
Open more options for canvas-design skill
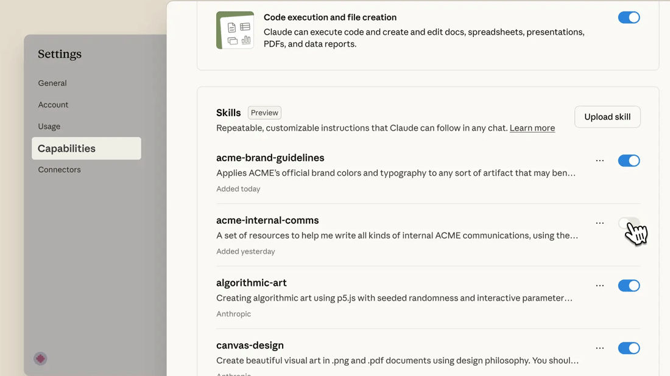pos(600,348)
